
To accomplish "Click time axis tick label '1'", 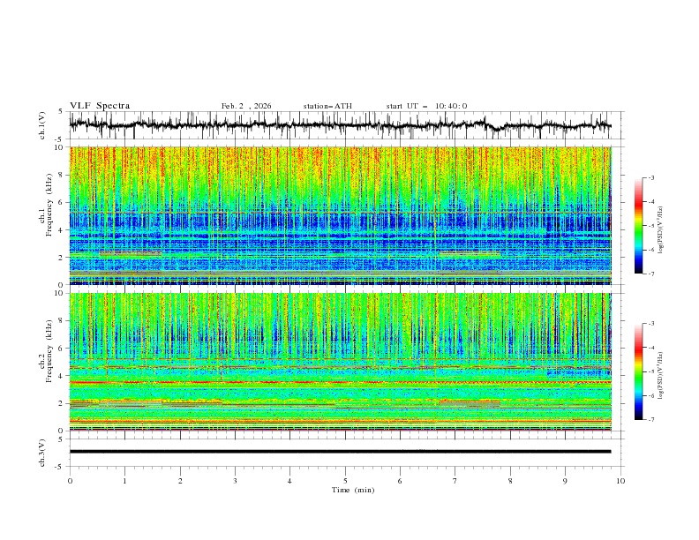I will 124,481.
